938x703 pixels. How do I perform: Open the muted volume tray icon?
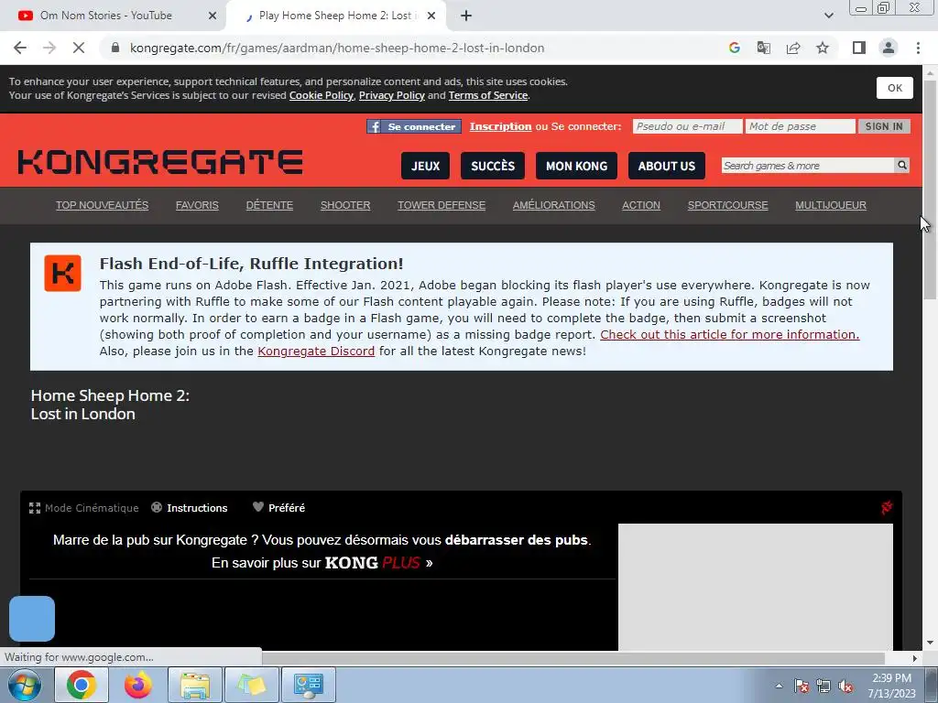pos(845,686)
